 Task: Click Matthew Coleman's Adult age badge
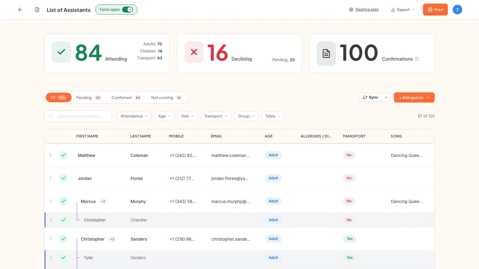(x=273, y=155)
